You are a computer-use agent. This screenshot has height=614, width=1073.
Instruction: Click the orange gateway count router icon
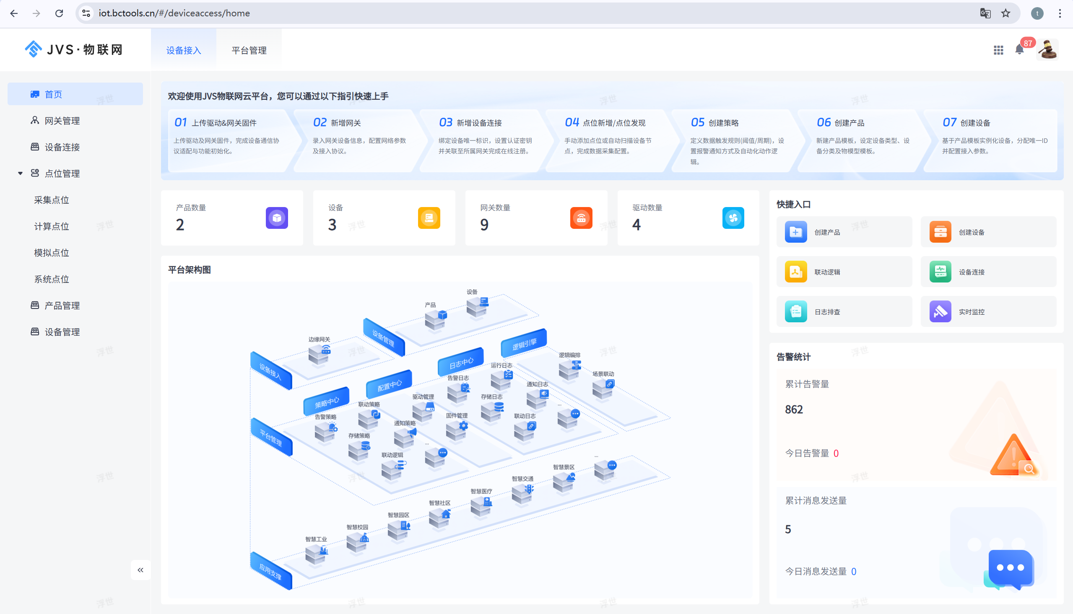581,218
